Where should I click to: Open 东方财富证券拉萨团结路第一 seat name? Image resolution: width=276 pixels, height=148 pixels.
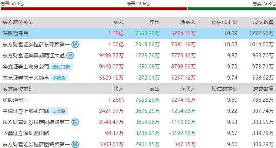click(36, 144)
